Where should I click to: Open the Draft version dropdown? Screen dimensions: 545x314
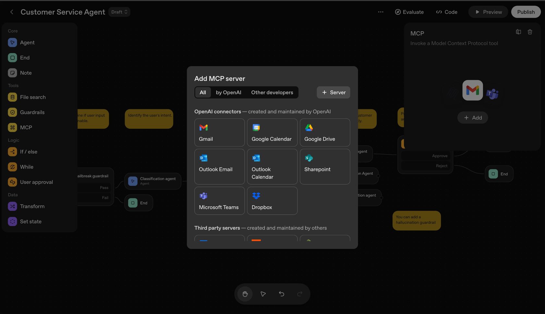119,12
